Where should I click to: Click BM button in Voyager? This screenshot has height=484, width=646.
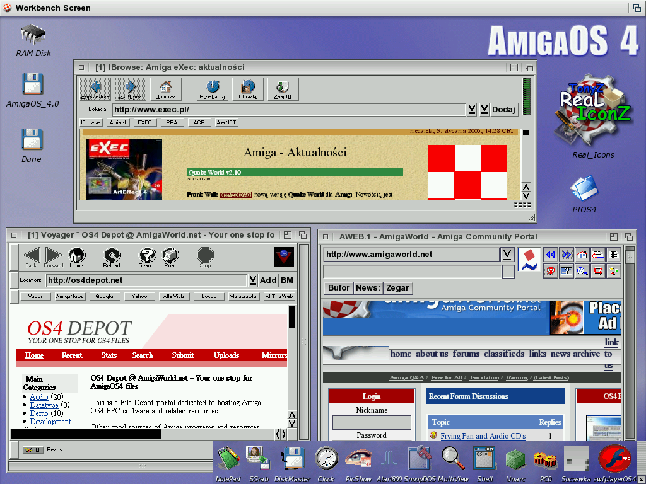tap(287, 280)
